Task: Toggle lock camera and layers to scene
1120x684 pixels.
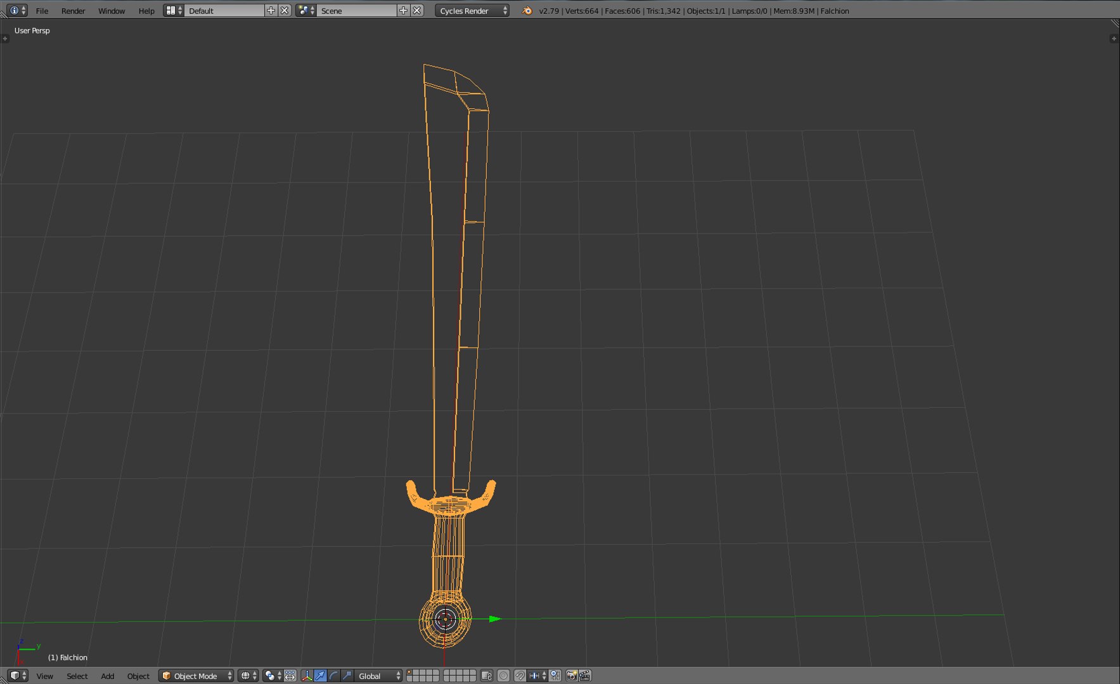Action: tap(486, 676)
